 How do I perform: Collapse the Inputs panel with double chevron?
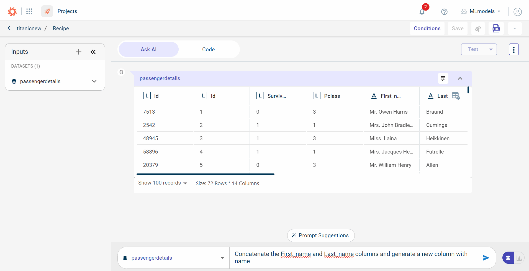[x=93, y=52]
